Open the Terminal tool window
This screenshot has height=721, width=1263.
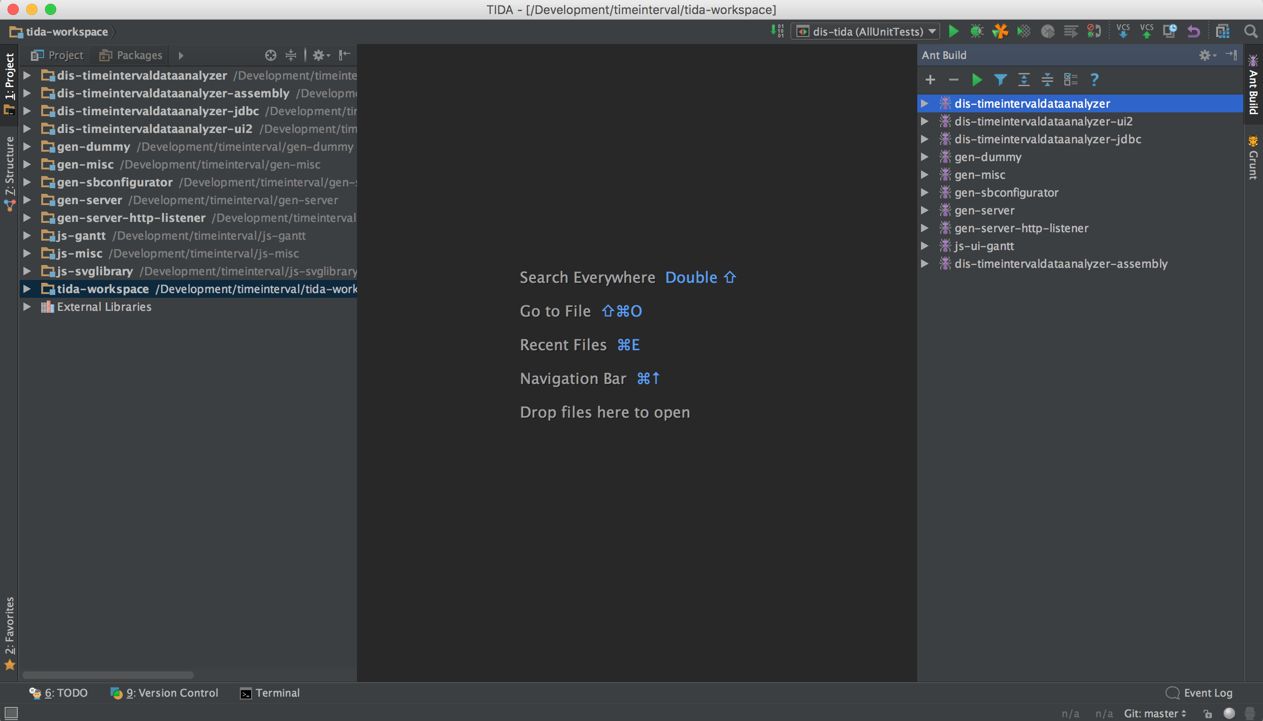270,693
